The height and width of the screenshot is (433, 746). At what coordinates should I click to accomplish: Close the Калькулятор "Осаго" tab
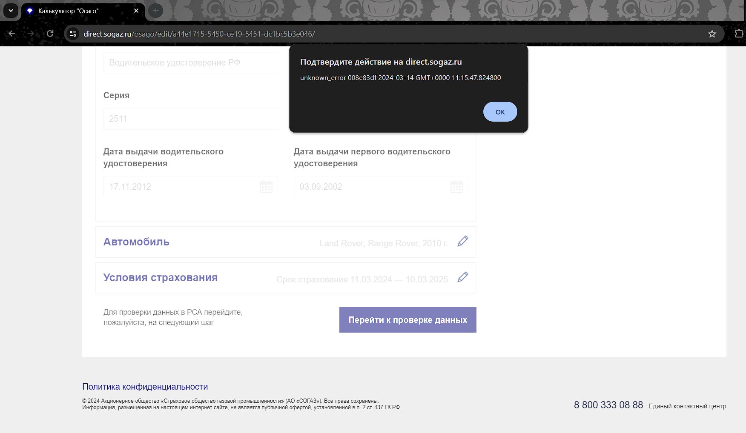click(x=136, y=11)
